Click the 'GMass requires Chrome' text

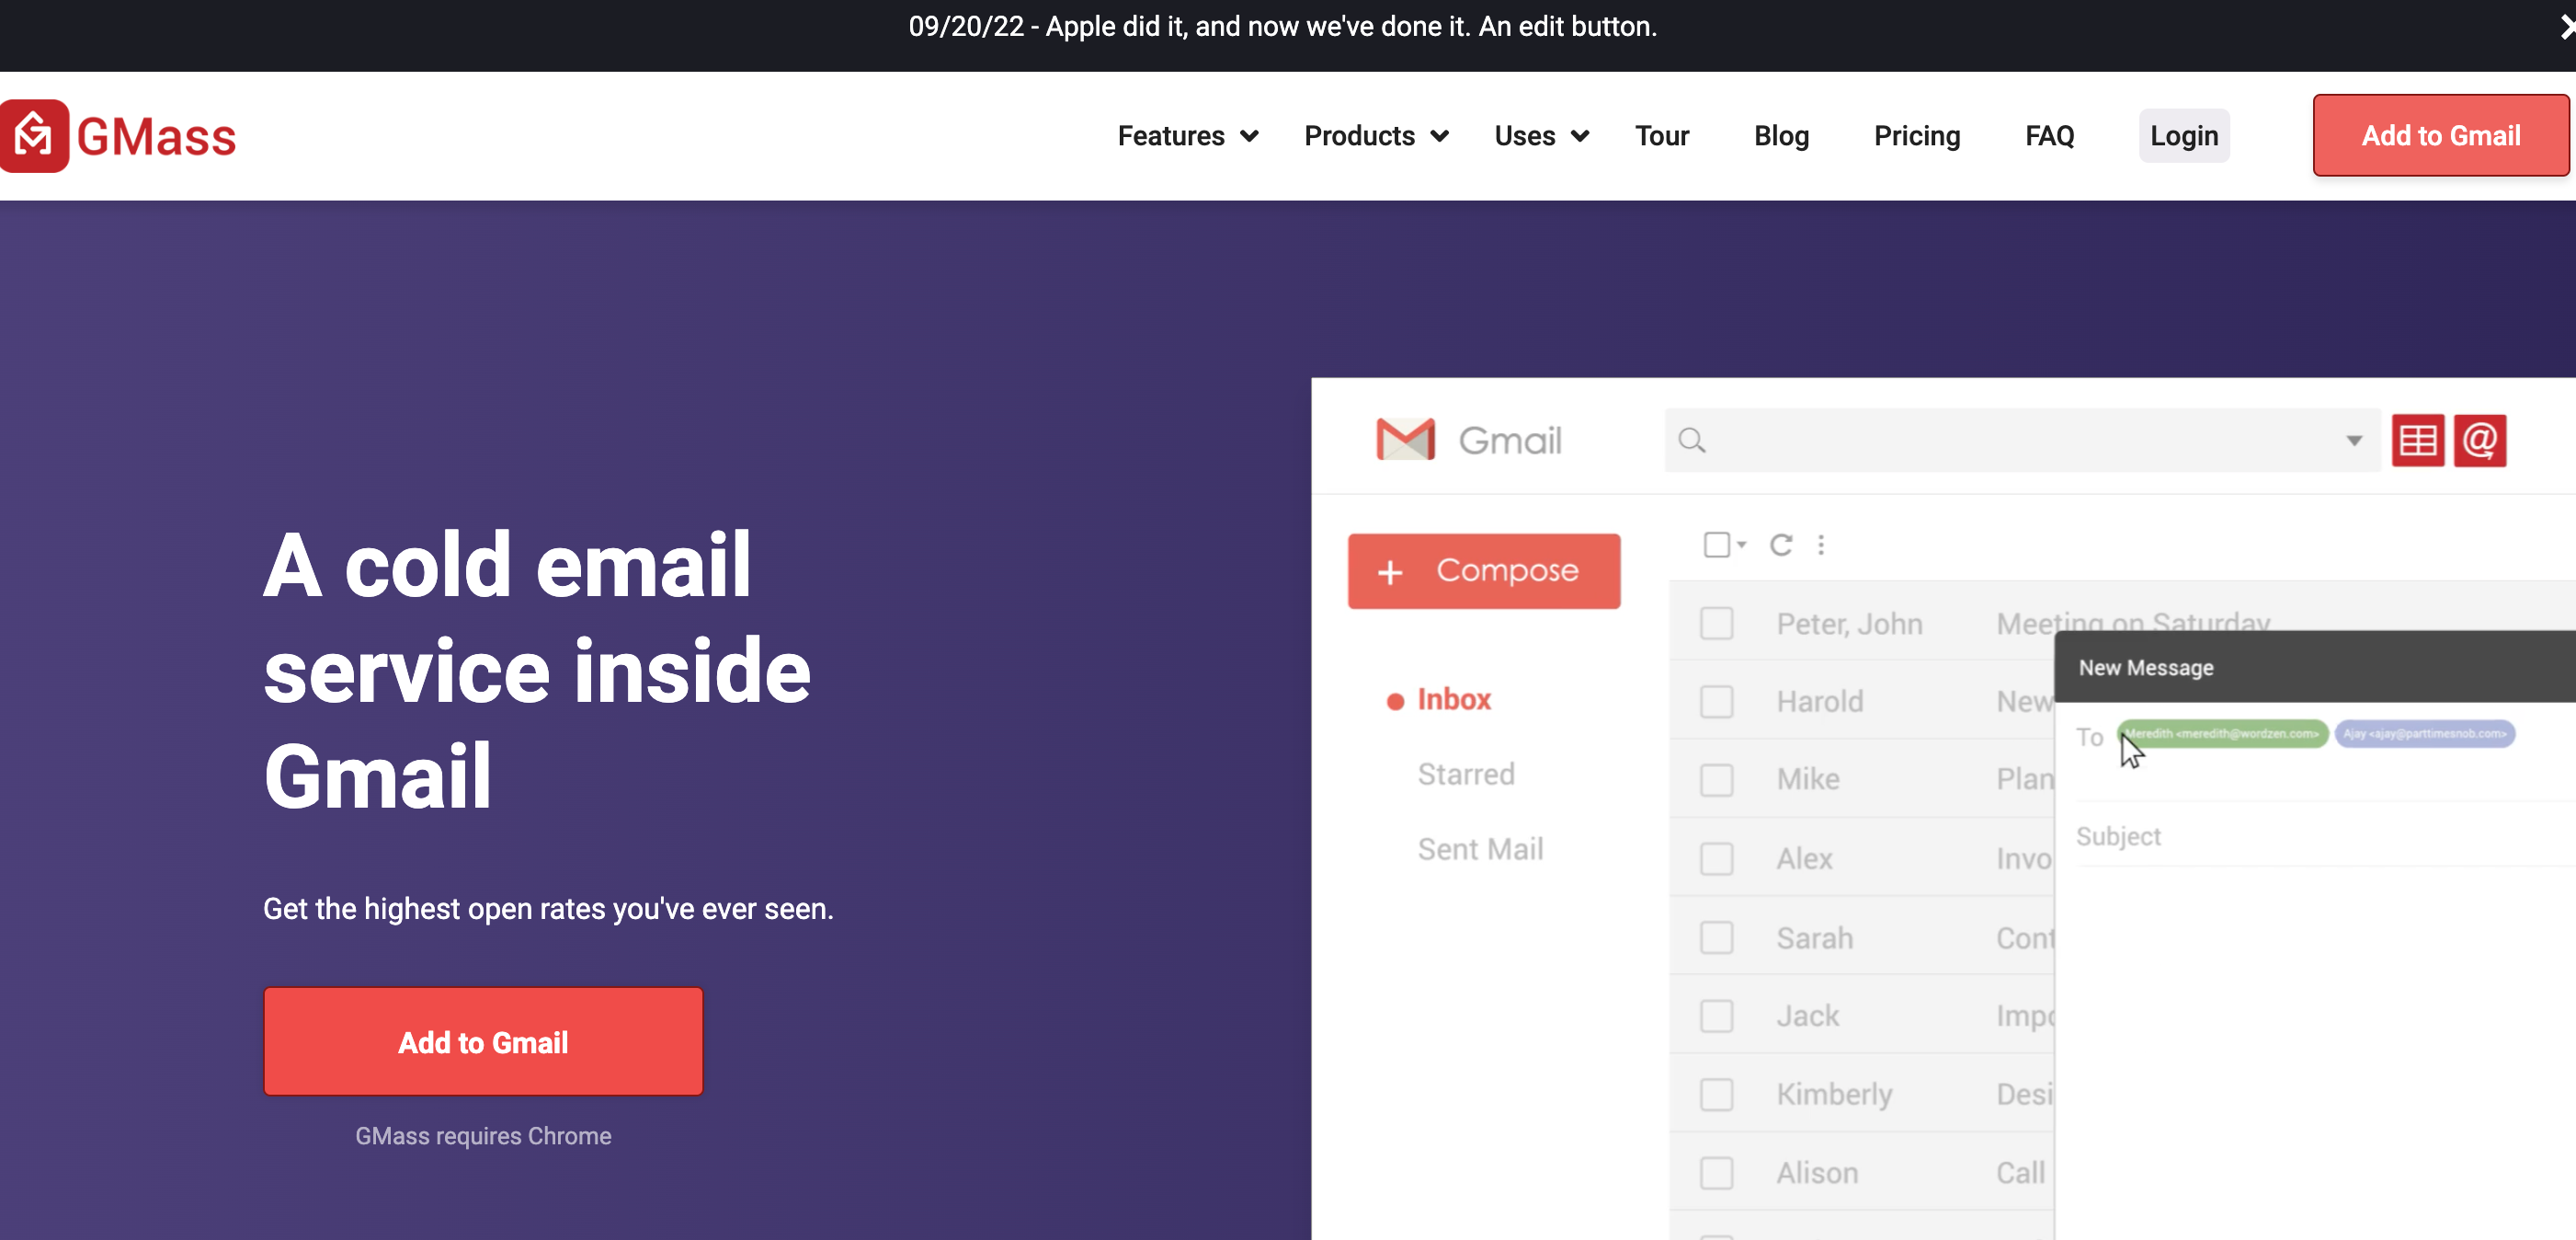[483, 1136]
